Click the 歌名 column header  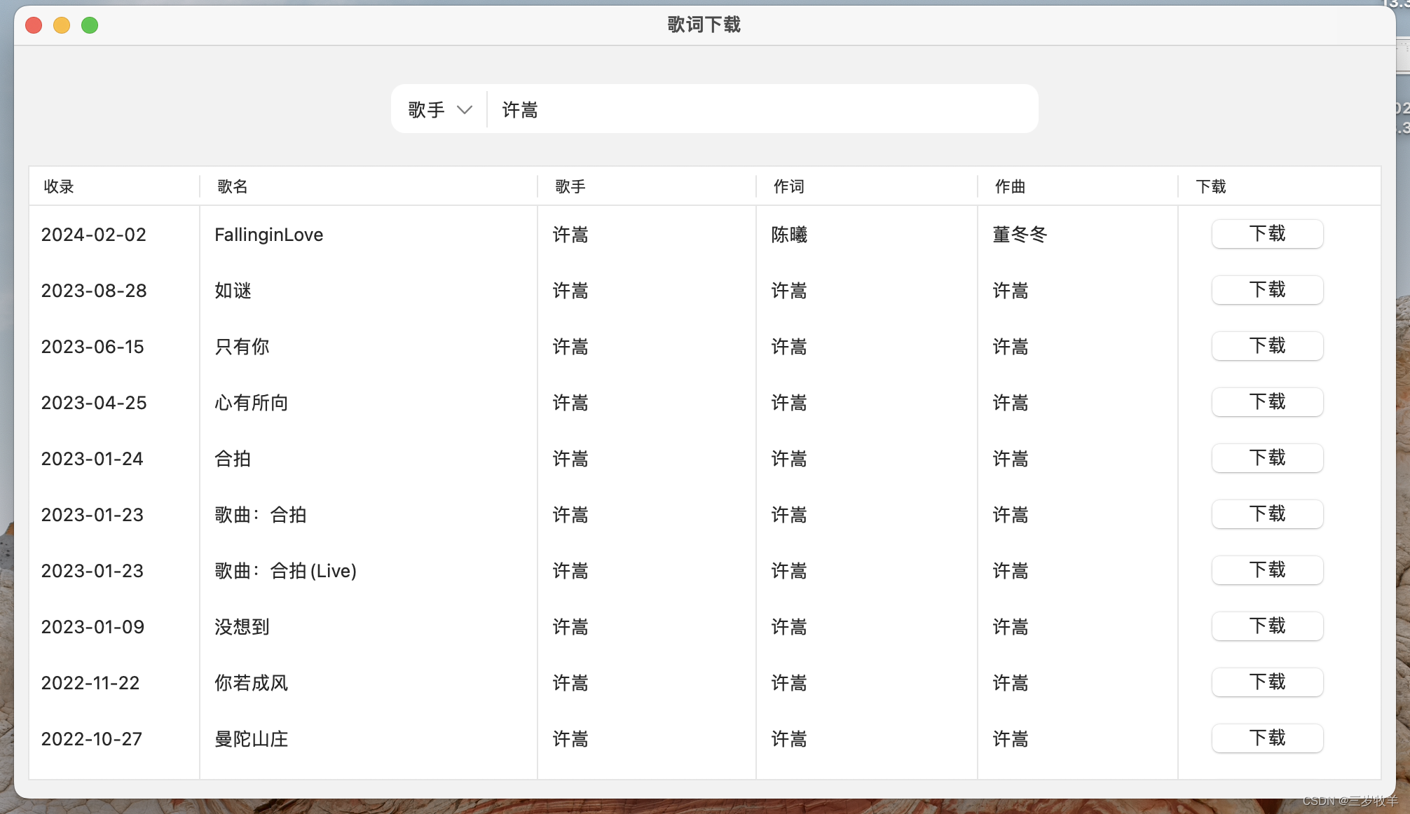click(x=233, y=186)
